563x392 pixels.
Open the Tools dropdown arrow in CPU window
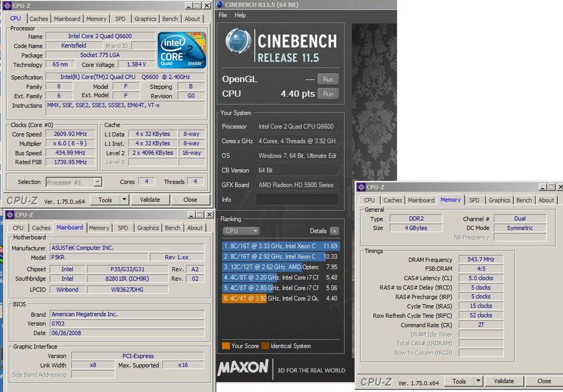[x=124, y=200]
